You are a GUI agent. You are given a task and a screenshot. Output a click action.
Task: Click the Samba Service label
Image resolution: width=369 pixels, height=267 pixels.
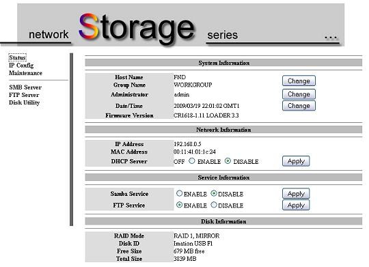(129, 194)
